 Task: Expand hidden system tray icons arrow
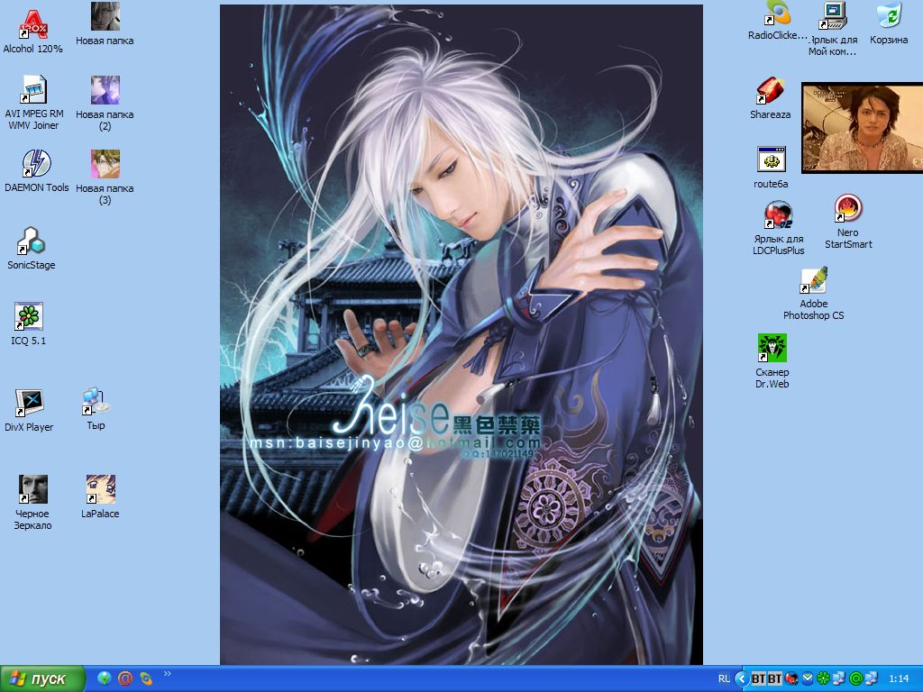tap(743, 679)
